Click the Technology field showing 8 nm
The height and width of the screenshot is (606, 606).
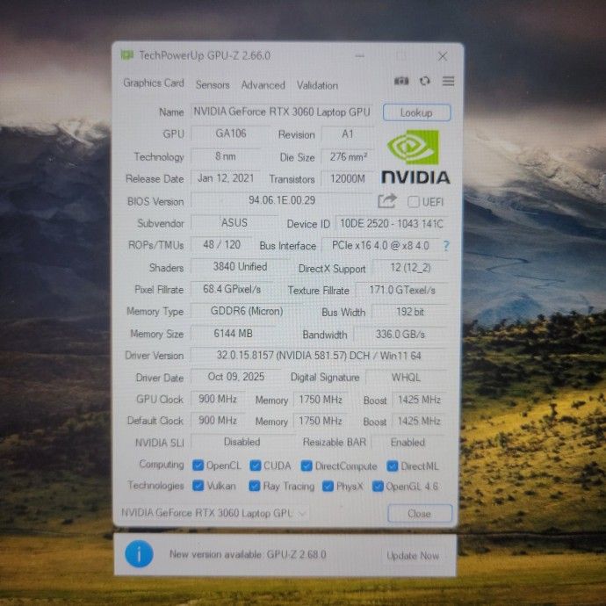click(x=226, y=156)
